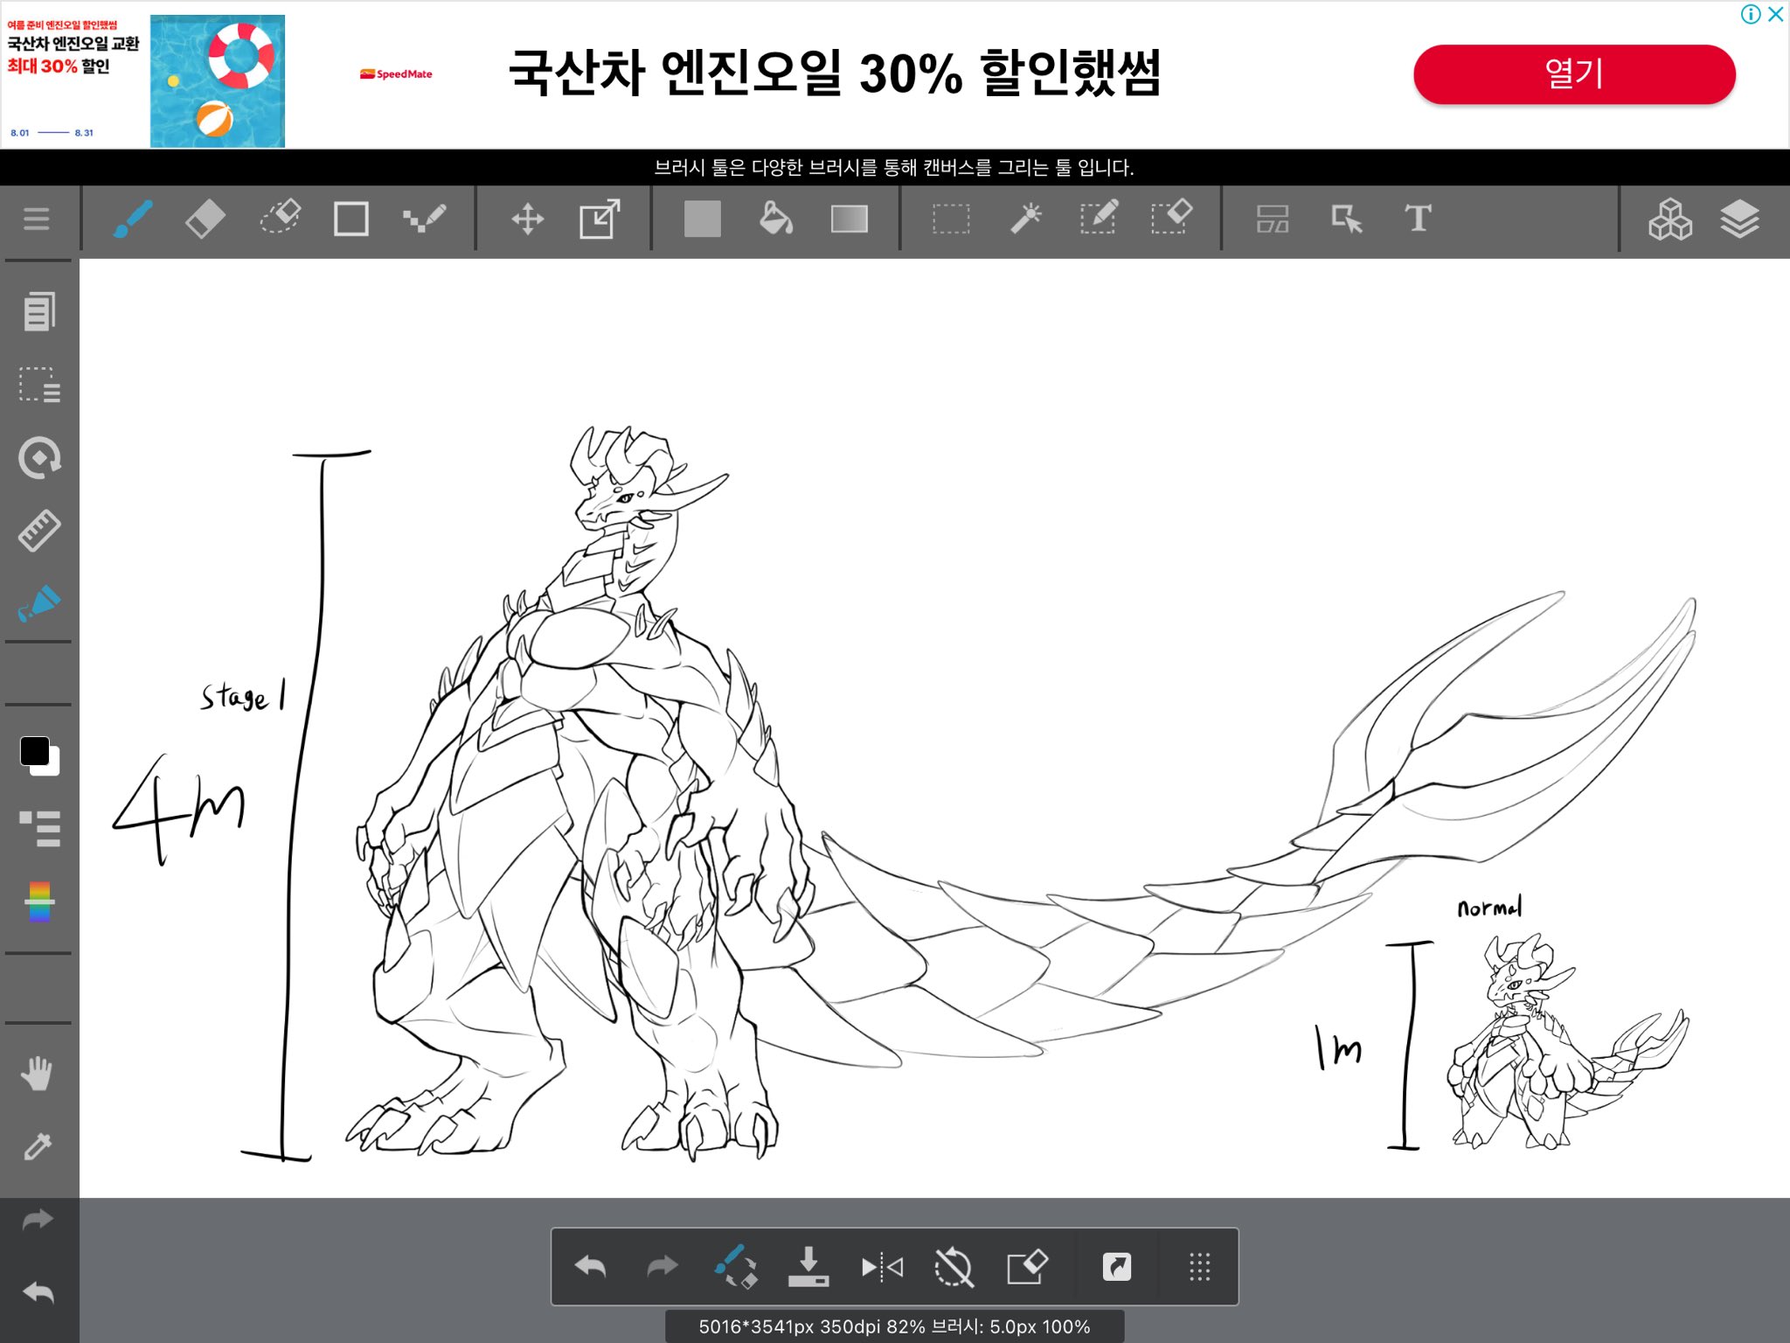Toggle canvas horizontal flip
The height and width of the screenshot is (1343, 1790).
point(882,1267)
